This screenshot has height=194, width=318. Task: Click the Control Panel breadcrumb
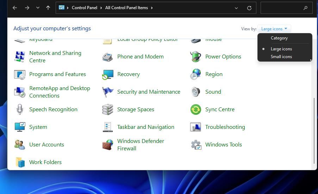(85, 8)
